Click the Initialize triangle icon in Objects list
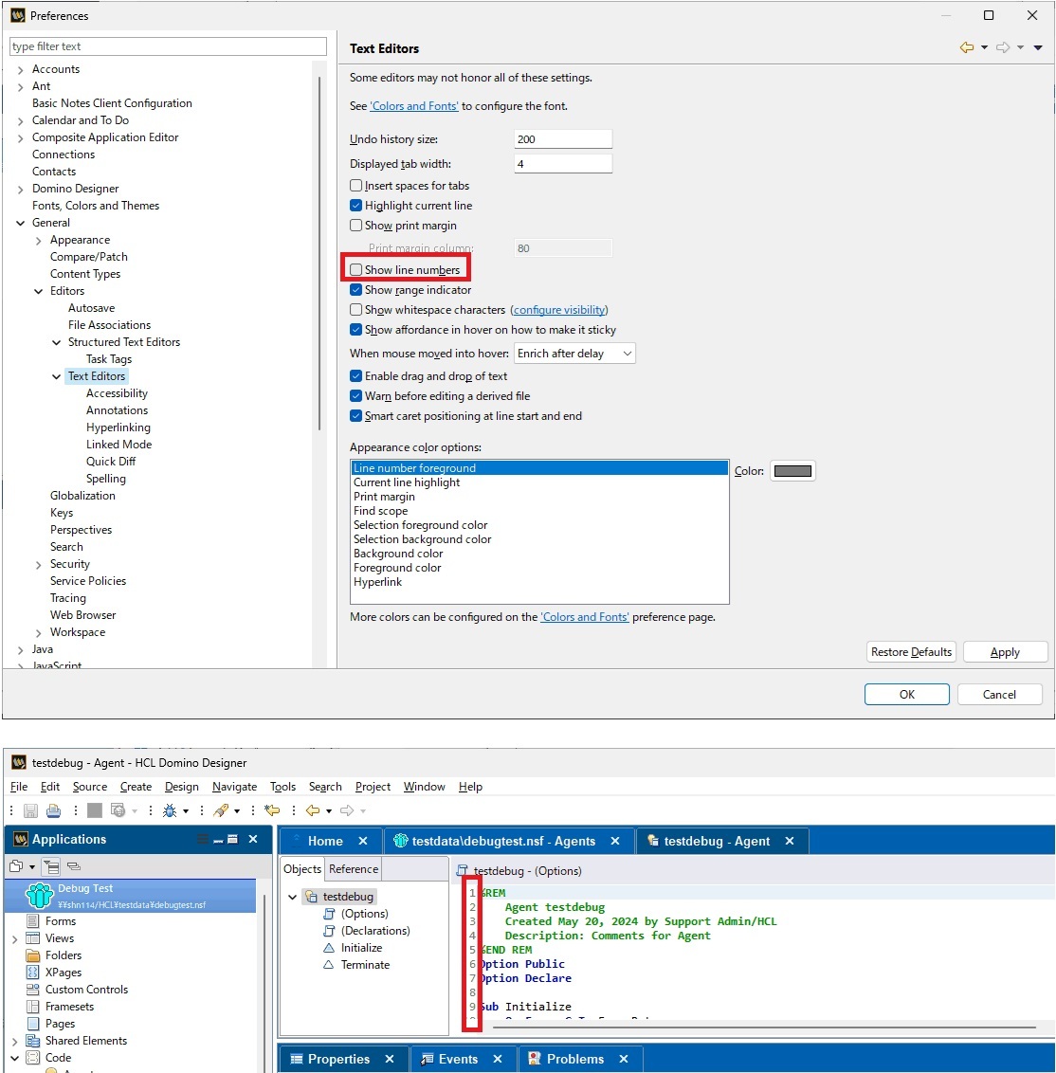The width and height of the screenshot is (1056, 1073). (x=329, y=948)
